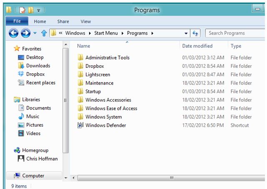Select Administrative Tools folder icon

coord(80,57)
